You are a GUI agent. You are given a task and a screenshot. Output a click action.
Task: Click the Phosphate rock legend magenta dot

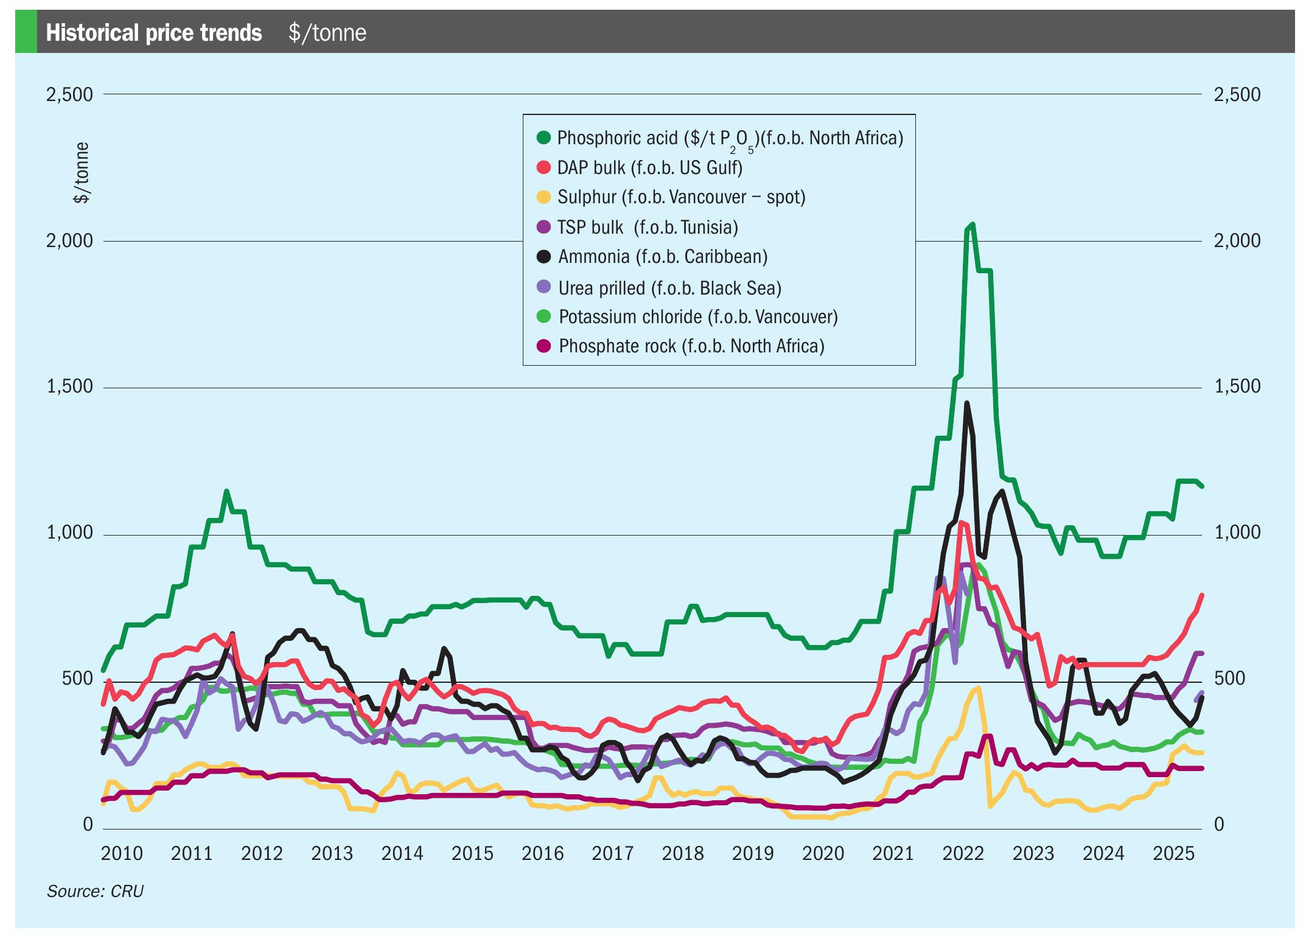pos(543,346)
